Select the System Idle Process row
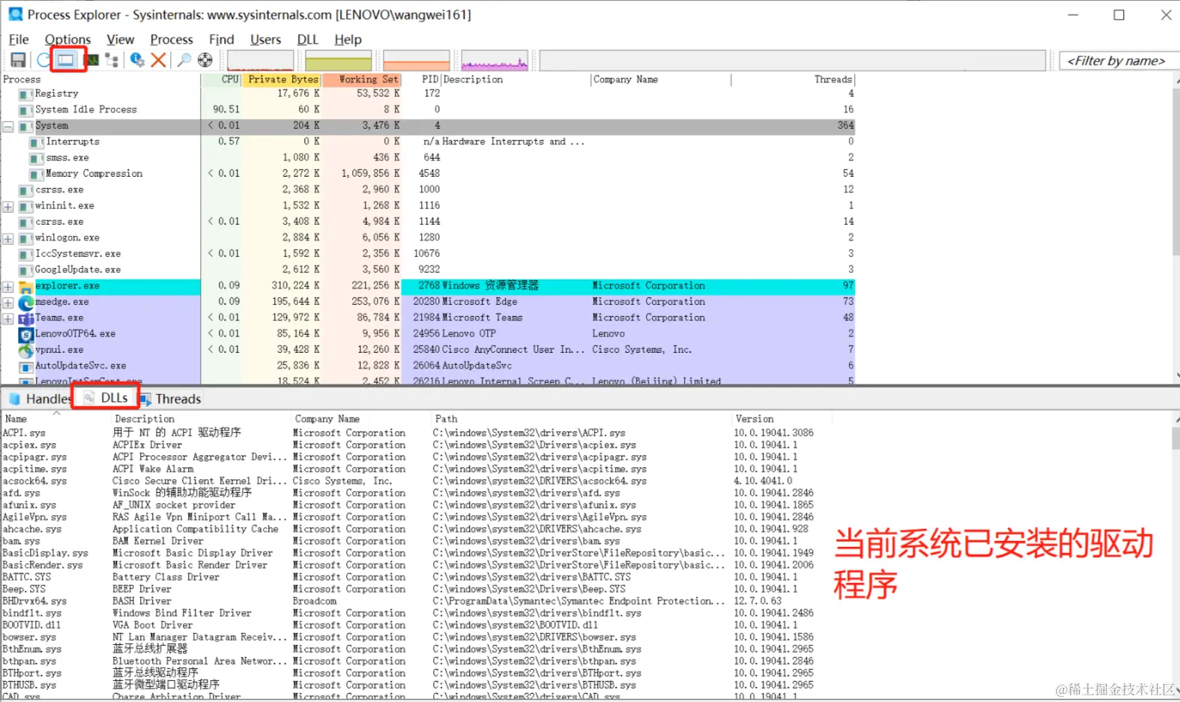This screenshot has width=1180, height=702. (x=427, y=109)
